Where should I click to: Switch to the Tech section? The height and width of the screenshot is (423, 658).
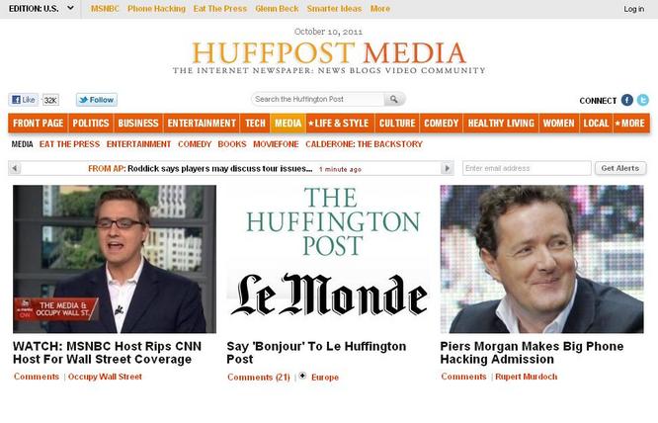[x=255, y=123]
